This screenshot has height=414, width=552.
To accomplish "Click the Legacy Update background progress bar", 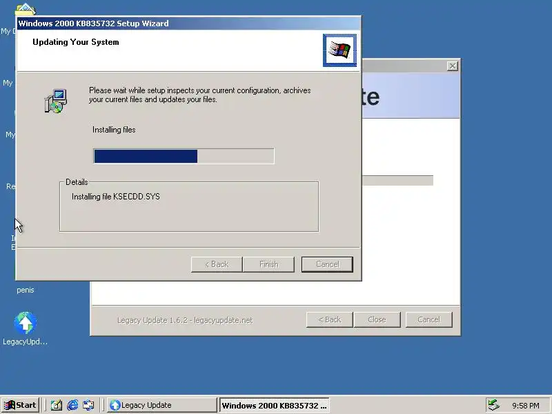I will (398, 180).
